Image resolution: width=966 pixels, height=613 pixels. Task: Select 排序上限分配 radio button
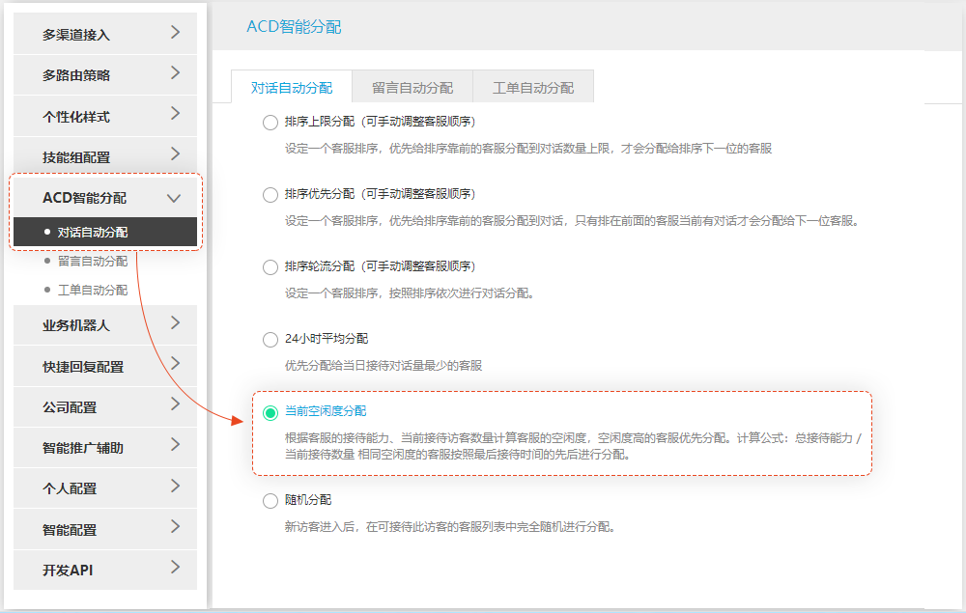point(270,123)
